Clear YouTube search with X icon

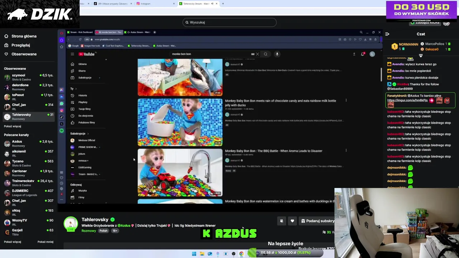pos(257,54)
